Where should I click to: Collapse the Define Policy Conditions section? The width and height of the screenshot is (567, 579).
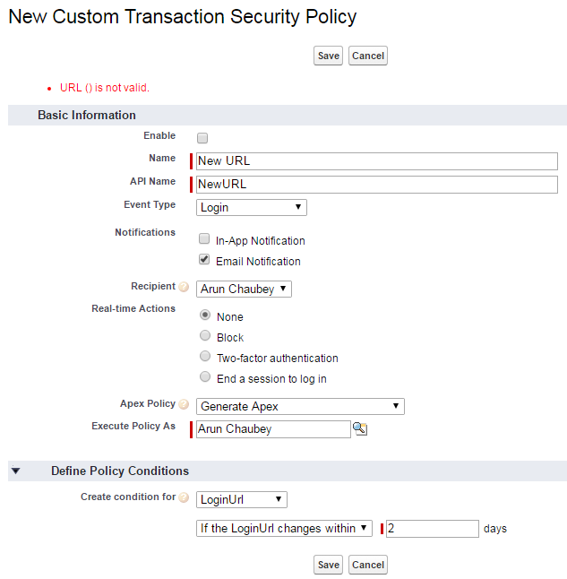(x=16, y=471)
